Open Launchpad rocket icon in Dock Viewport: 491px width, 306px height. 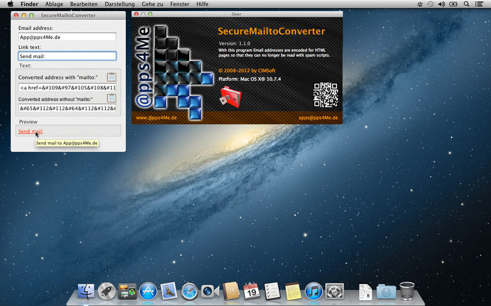(x=106, y=291)
